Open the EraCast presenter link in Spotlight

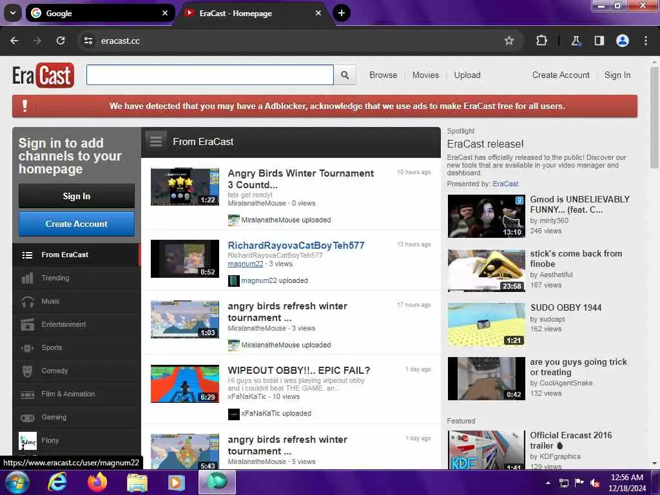pyautogui.click(x=505, y=184)
